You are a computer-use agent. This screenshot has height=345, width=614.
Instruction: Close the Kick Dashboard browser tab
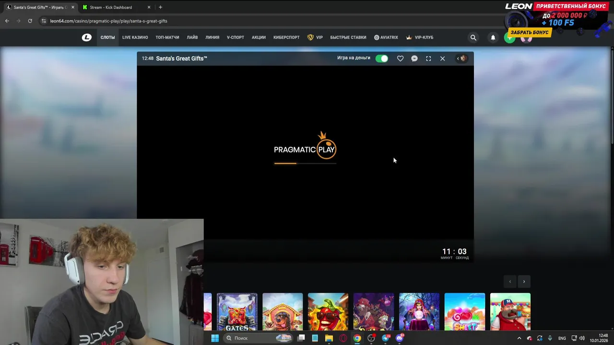(x=149, y=7)
